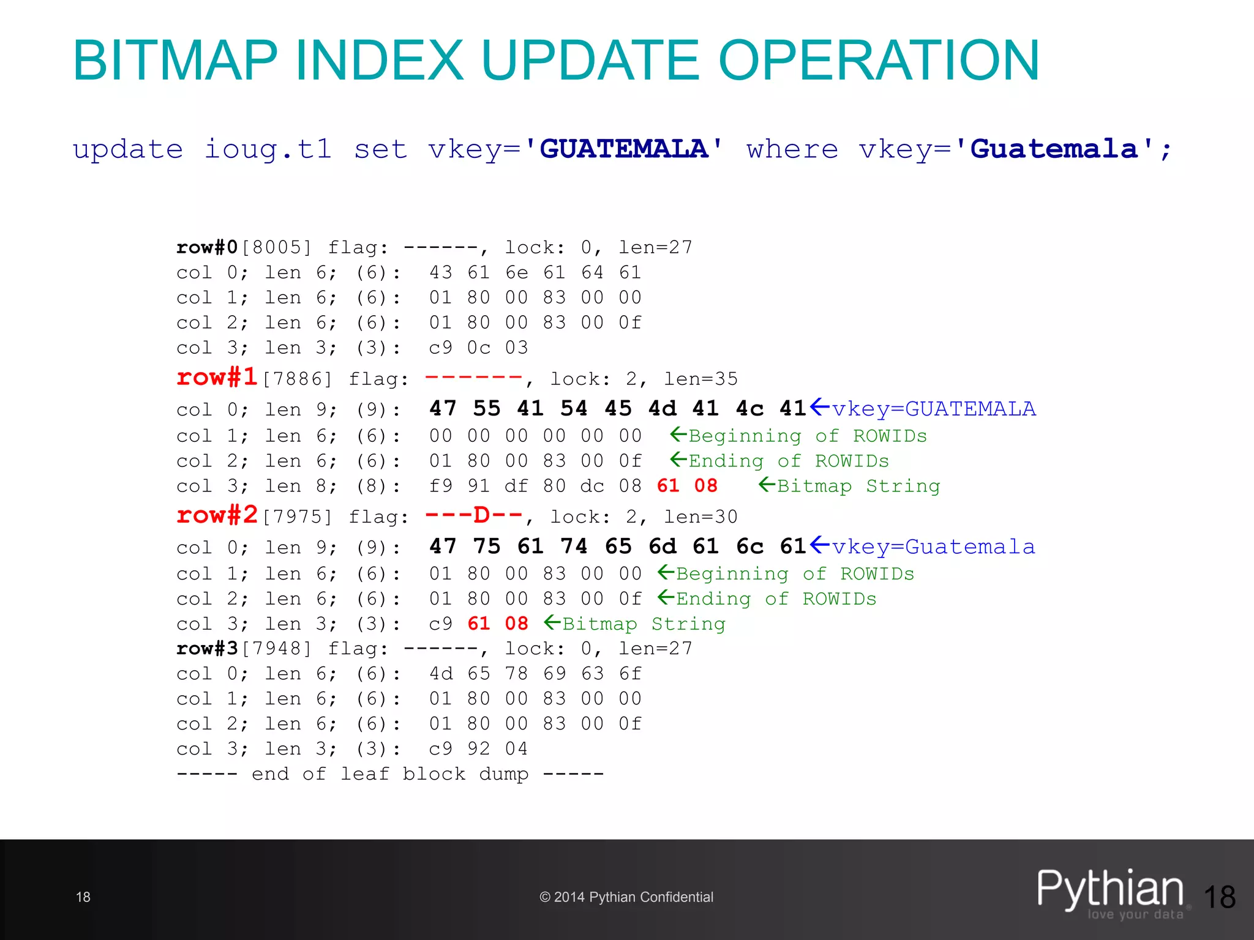The image size is (1254, 940).
Task: Click the 'end of leaf block dump' line
Action: pos(390,774)
